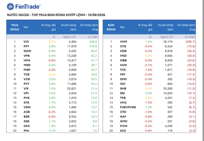
Task: Click the MUA RÒNG header cell
Action: [x=15, y=27]
